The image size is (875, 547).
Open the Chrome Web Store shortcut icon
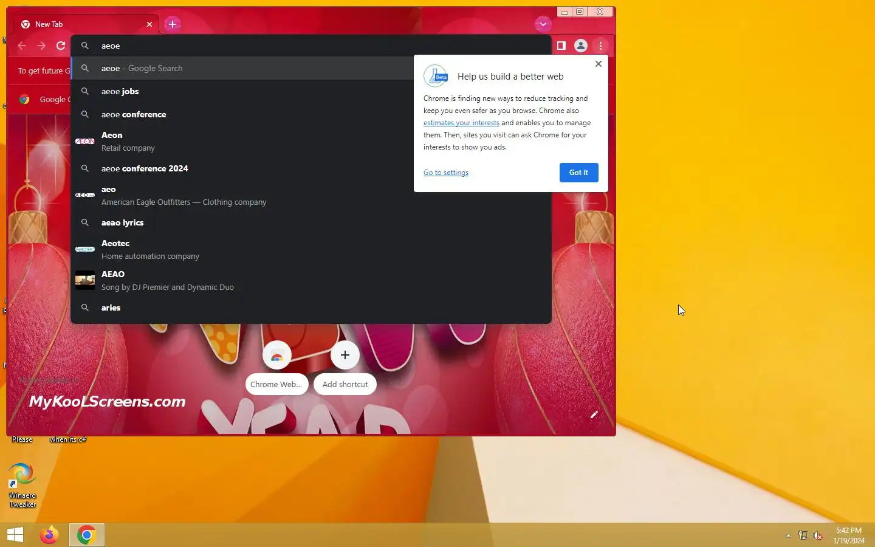tap(277, 355)
